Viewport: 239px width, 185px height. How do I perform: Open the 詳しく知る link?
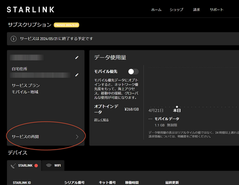(102, 120)
